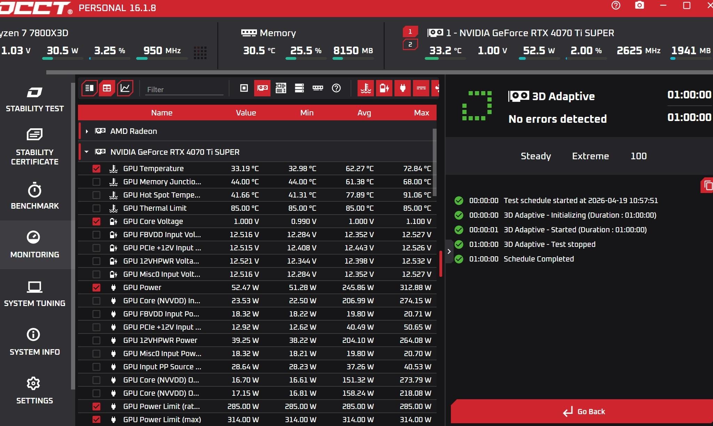This screenshot has height=426, width=713.
Task: Select the table view icon in monitoring toolbar
Action: click(x=107, y=88)
